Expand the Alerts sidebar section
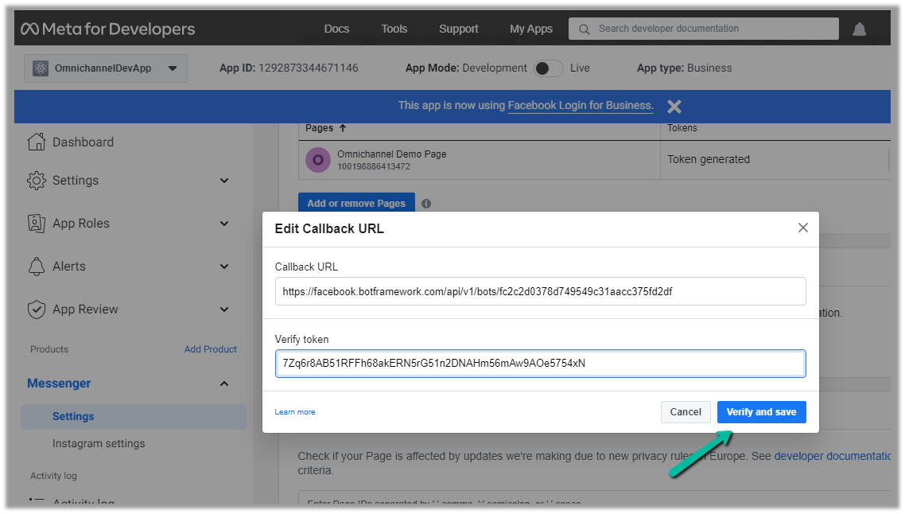The width and height of the screenshot is (905, 514). click(x=224, y=267)
